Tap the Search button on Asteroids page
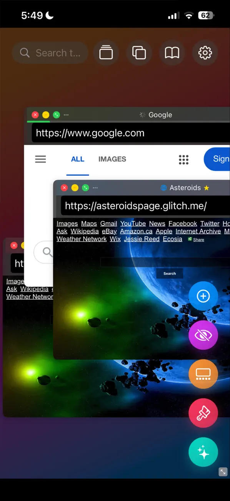Viewport: 230px width, 501px height. 170,274
